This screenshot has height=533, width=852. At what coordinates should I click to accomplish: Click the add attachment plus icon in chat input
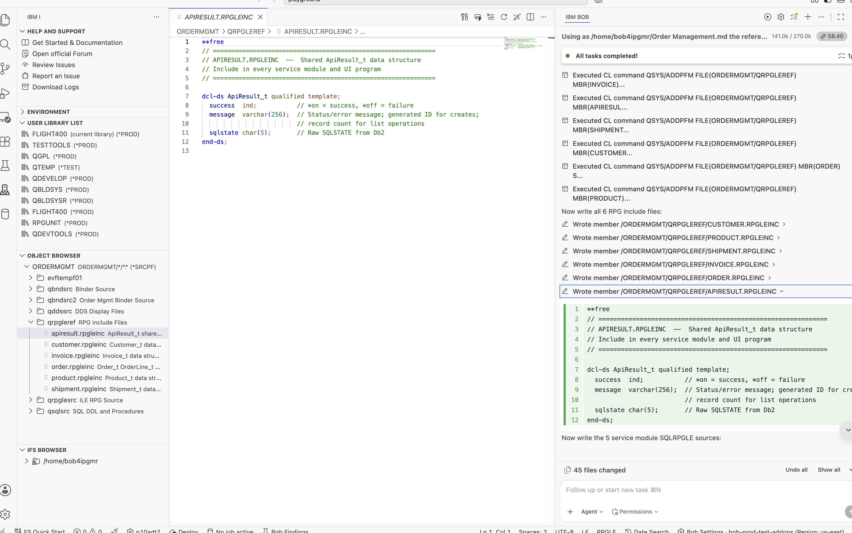pos(570,512)
